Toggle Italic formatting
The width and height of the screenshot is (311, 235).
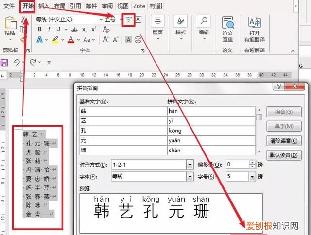click(x=49, y=29)
